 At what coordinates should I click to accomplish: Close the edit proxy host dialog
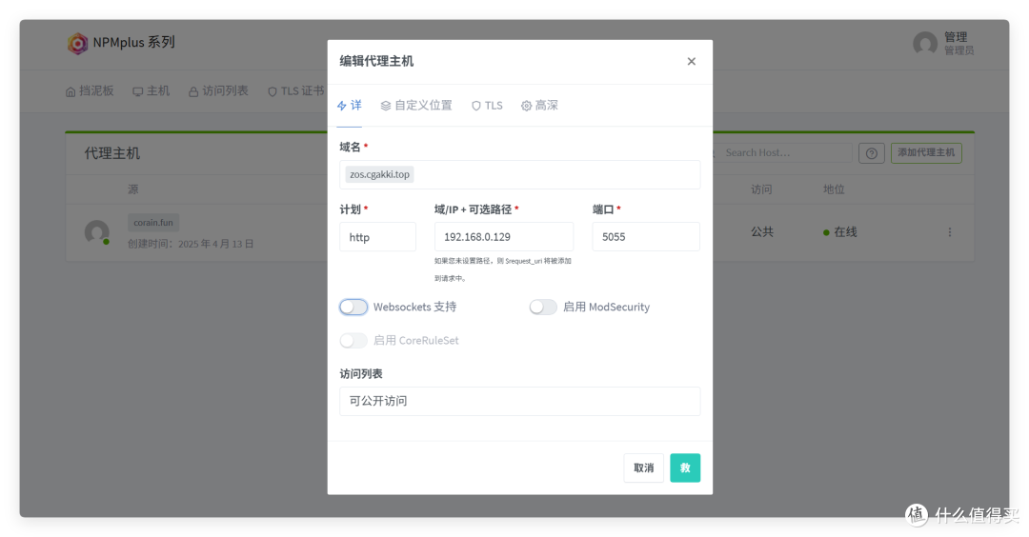(691, 61)
